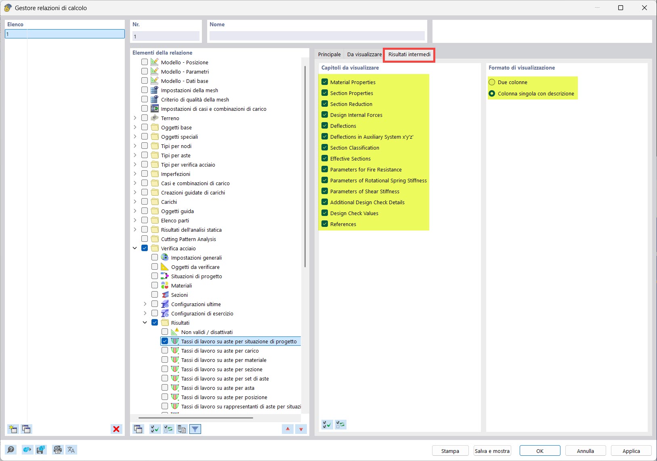Collapse the Verifica acciaio tree node
Screen dimensions: 657x461
click(x=134, y=248)
